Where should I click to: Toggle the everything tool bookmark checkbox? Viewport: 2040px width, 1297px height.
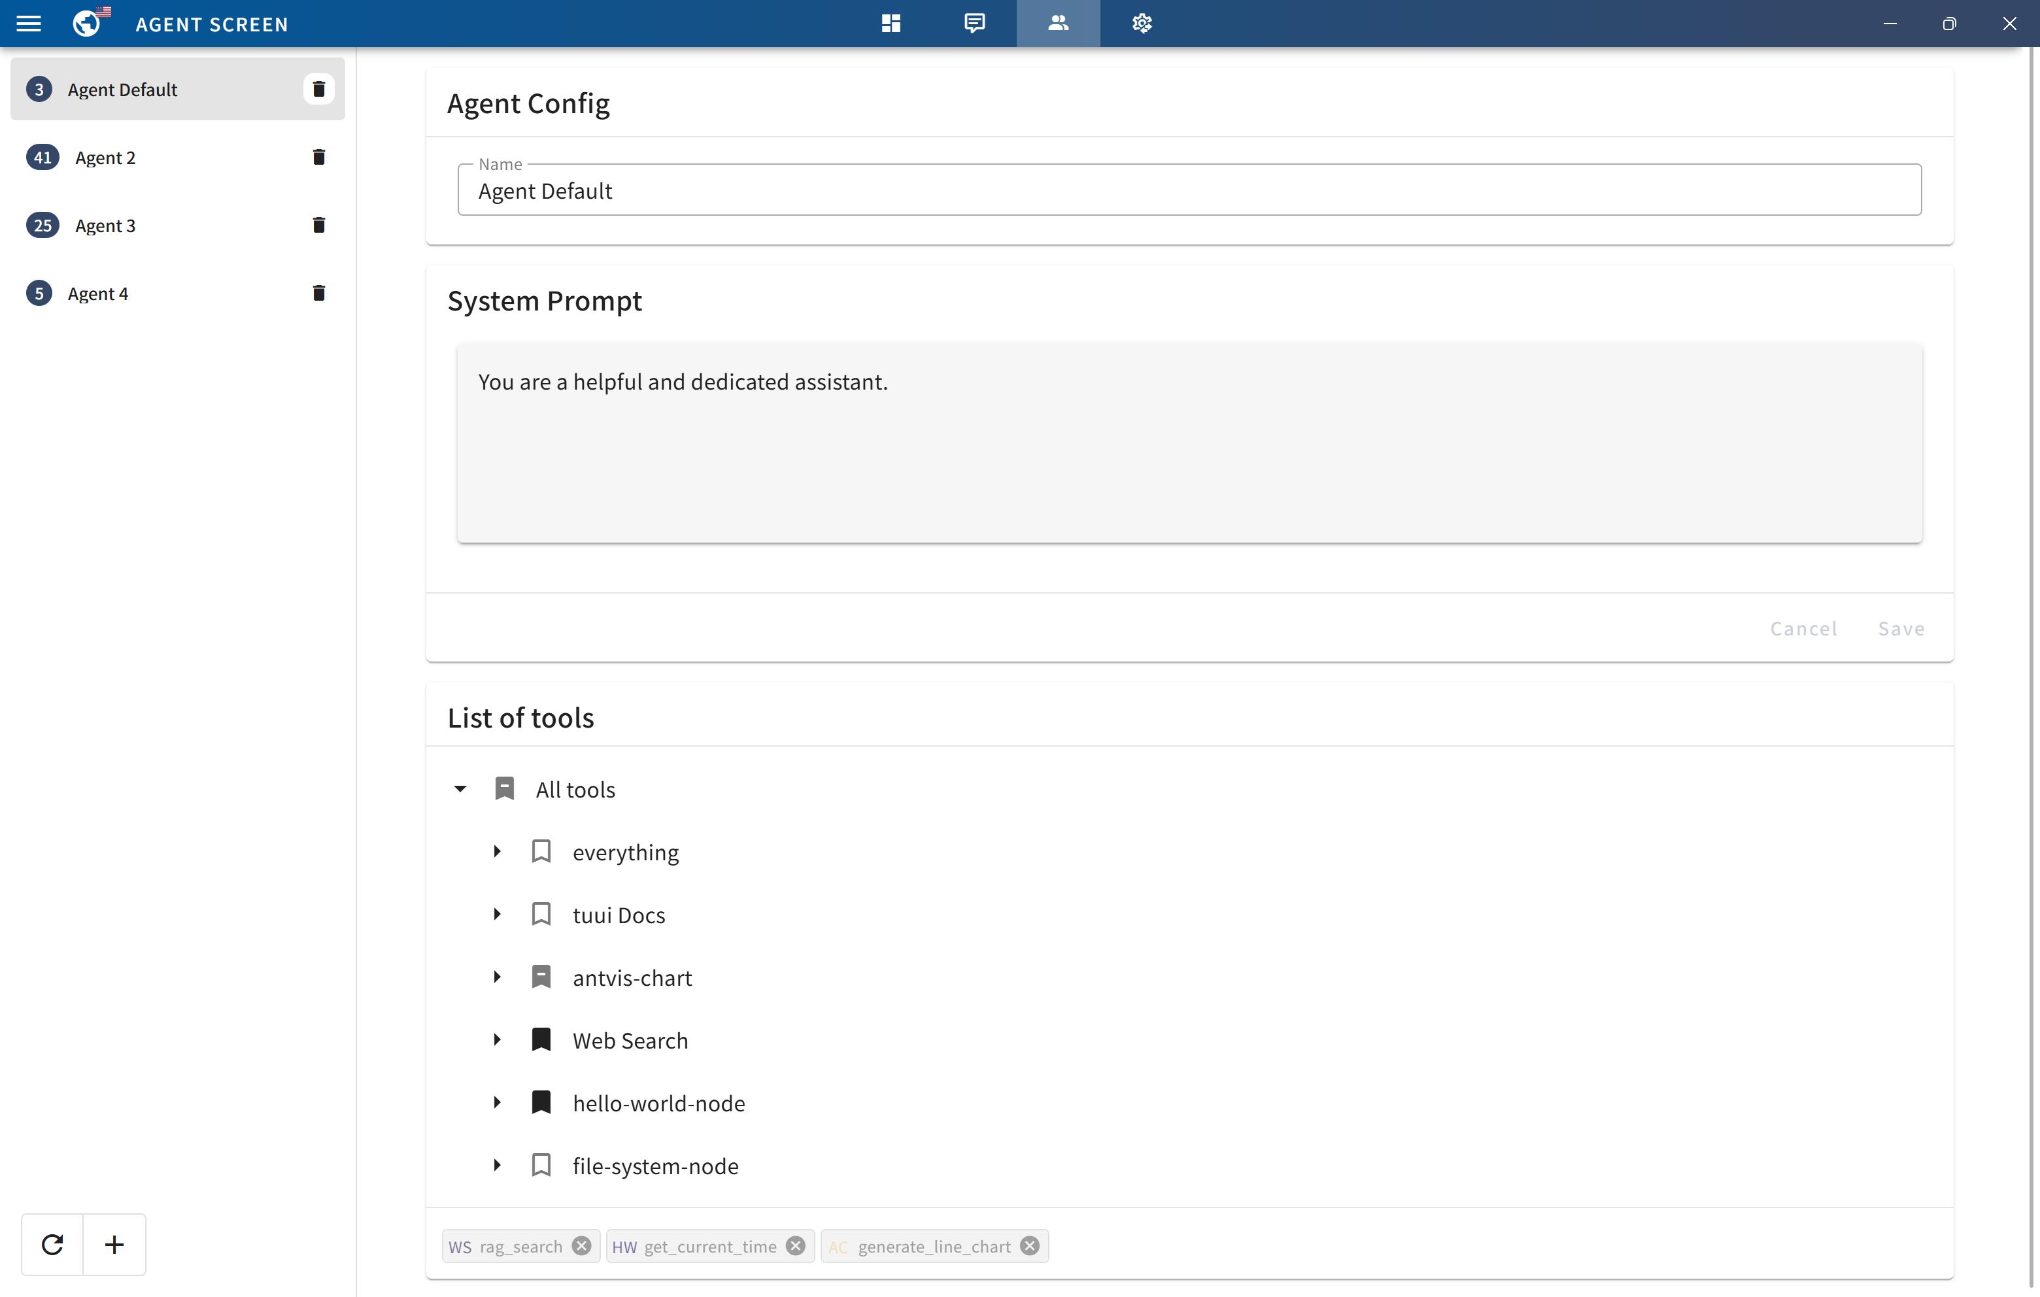541,851
